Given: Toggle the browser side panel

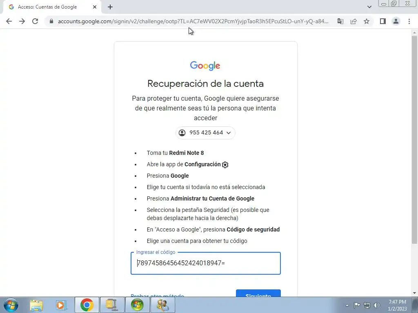Looking at the screenshot, I should point(383,21).
